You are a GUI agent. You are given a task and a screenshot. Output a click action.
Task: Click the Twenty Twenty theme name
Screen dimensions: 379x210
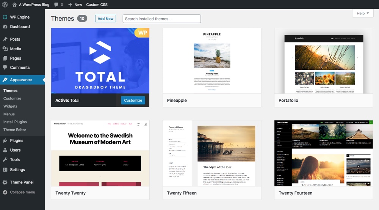coord(70,193)
